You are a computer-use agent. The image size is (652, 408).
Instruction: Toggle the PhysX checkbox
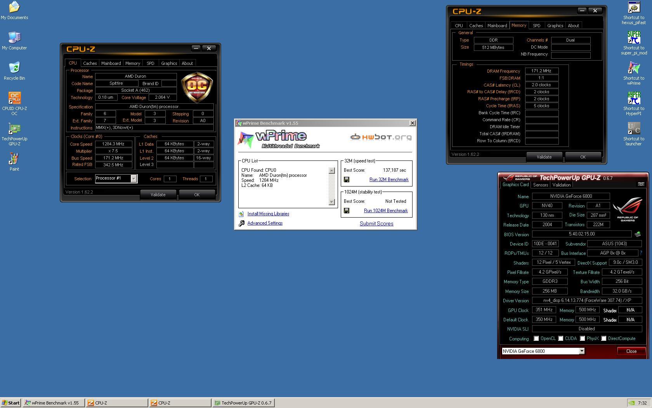pos(582,338)
